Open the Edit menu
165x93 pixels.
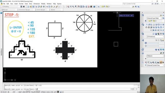point(8,4)
